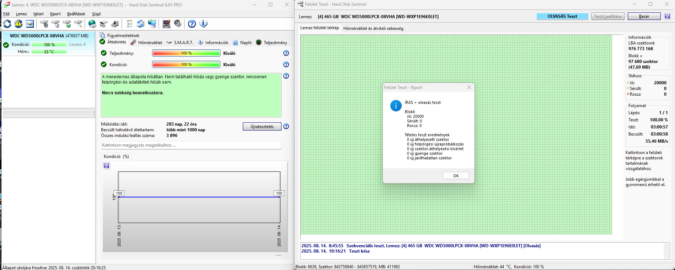Click the Teszt Leállítása button
This screenshot has width=675, height=270.
click(608, 16)
